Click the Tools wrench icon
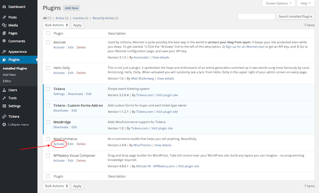The image size is (319, 193). tap(4, 98)
